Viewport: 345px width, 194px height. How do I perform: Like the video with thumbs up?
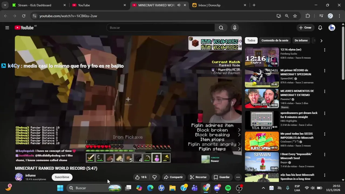click(141, 177)
